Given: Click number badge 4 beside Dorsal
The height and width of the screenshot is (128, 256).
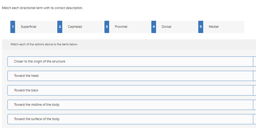Looking at the screenshot, I should pos(154,27).
